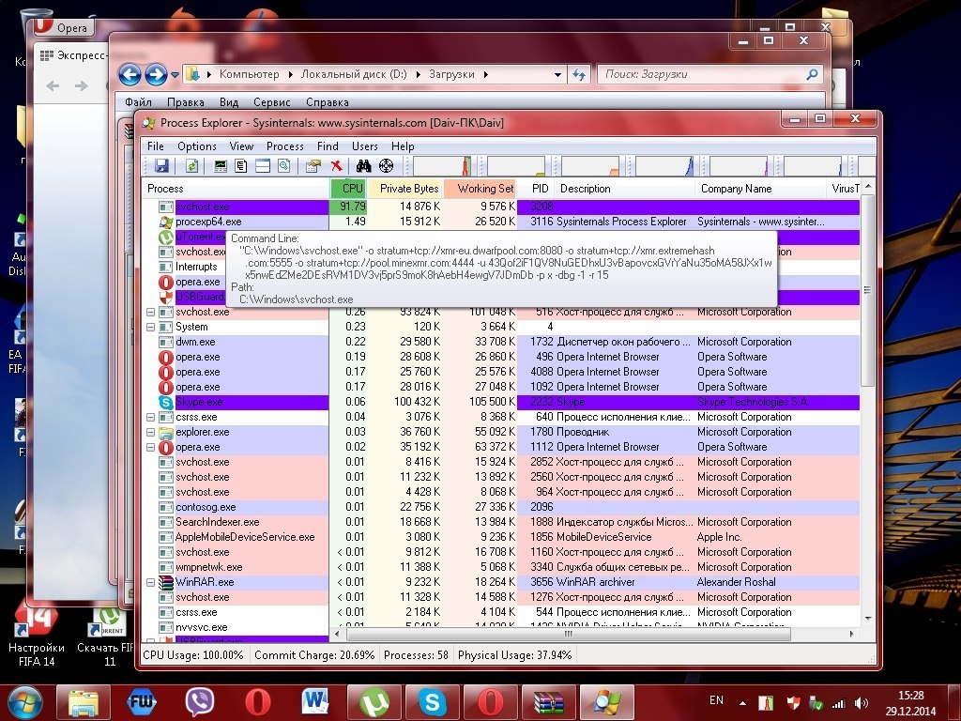The image size is (961, 721).
Task: Collapse the csrss.exe PID 640 tree node
Action: click(x=151, y=418)
